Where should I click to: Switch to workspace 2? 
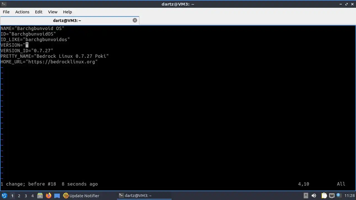[19, 196]
